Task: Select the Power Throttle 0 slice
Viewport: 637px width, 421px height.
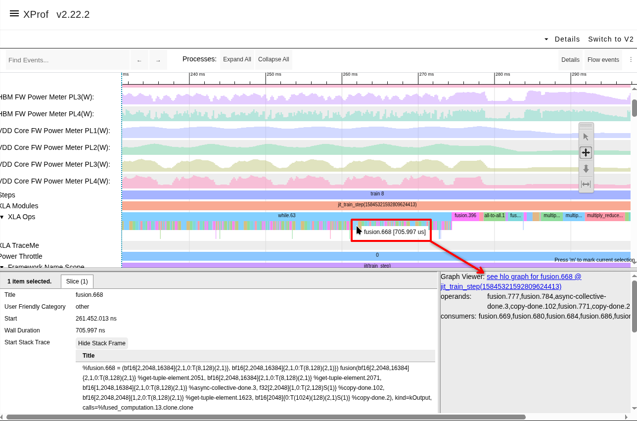Action: click(x=376, y=256)
